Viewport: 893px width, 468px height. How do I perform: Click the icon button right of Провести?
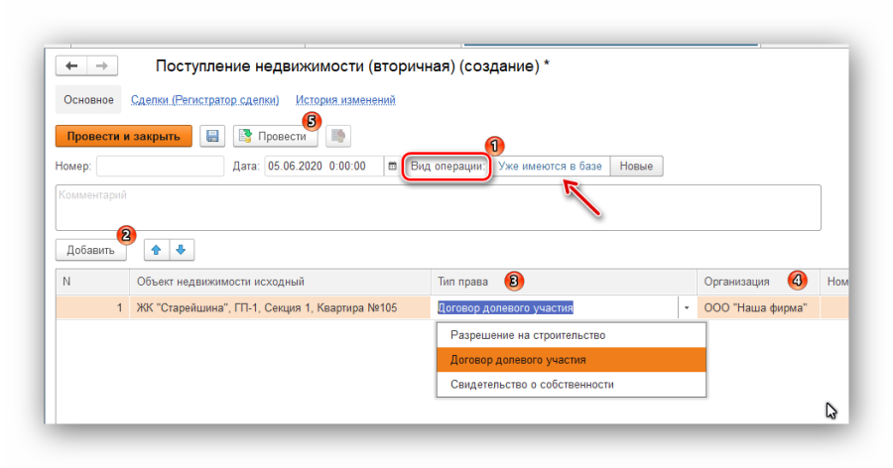[338, 137]
